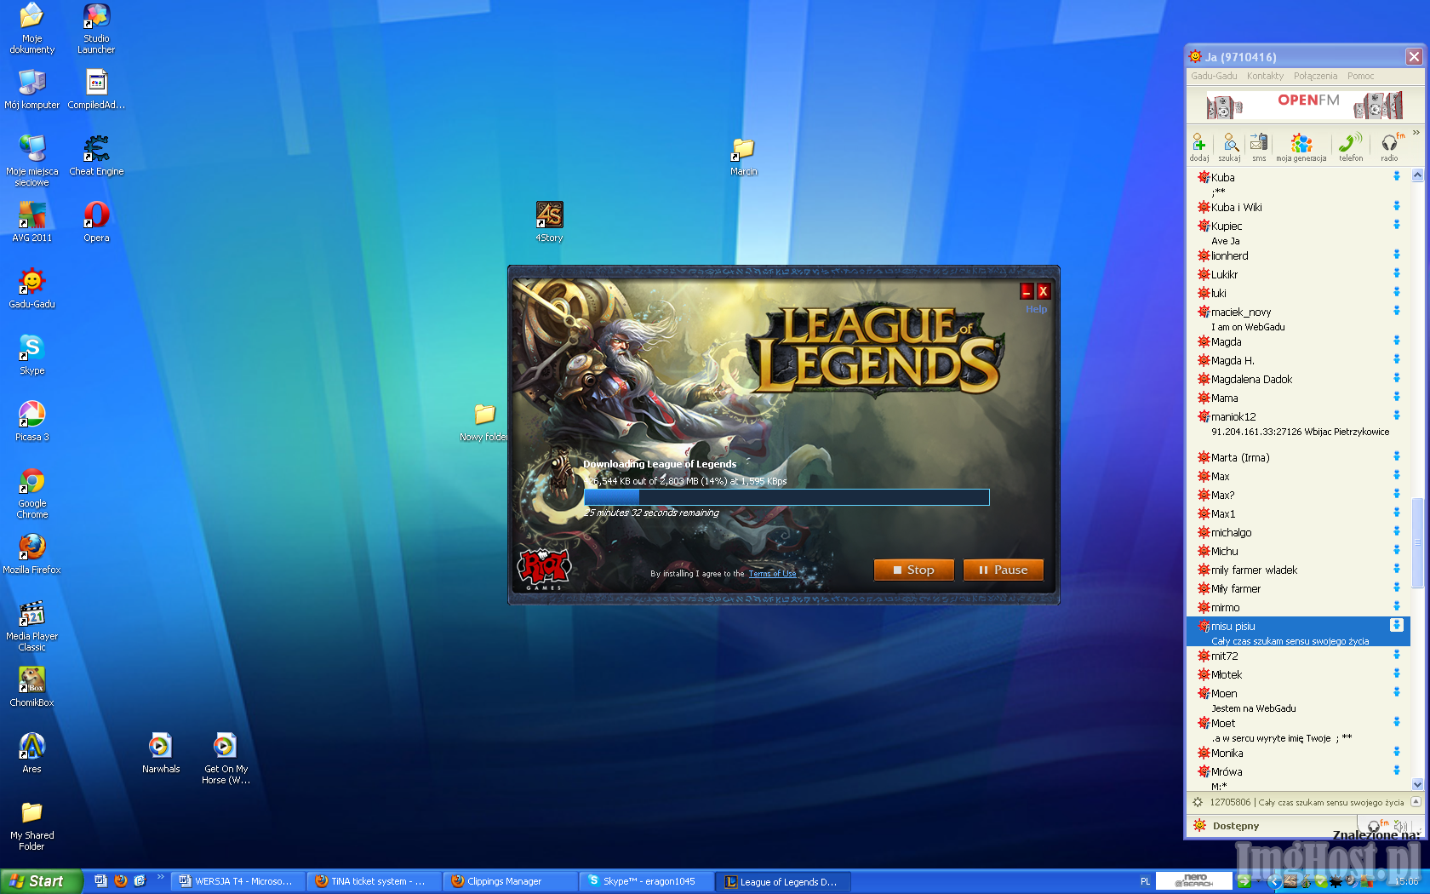The width and height of the screenshot is (1430, 894).
Task: Click the arrow icon beside misu pisiu
Action: click(x=1396, y=625)
